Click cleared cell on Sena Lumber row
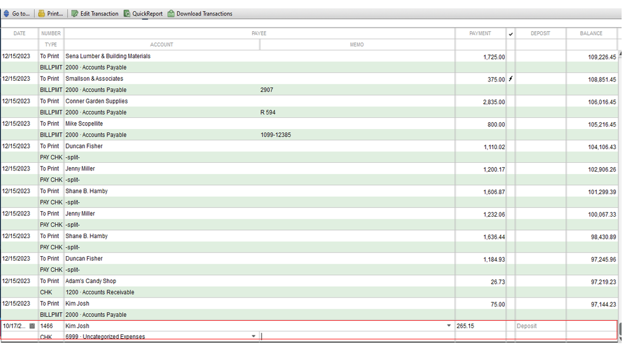Screen dimensions: 626x352 (x=511, y=56)
